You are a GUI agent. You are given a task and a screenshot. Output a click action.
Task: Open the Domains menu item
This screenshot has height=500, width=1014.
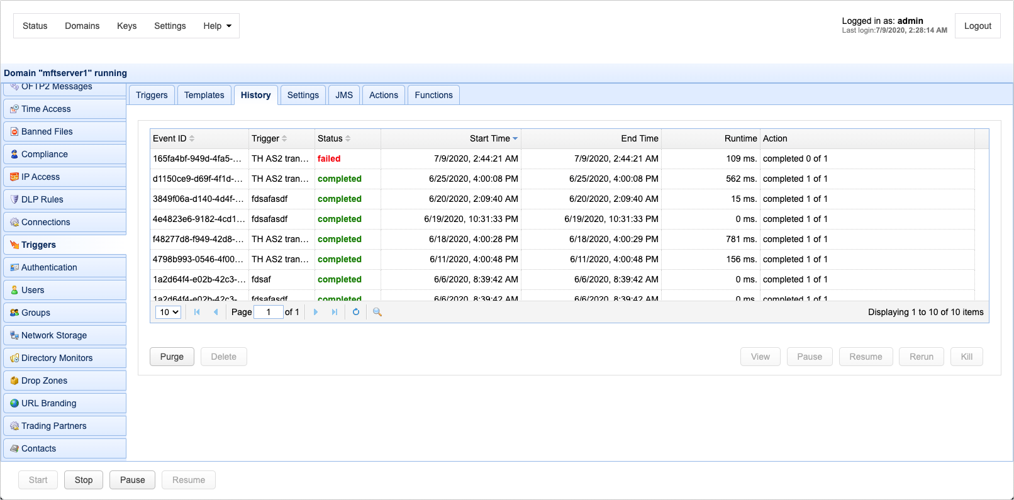pyautogui.click(x=82, y=26)
